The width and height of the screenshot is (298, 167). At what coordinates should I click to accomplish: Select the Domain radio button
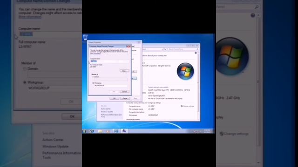pyautogui.click(x=93, y=77)
